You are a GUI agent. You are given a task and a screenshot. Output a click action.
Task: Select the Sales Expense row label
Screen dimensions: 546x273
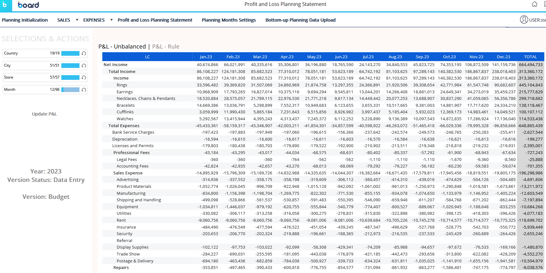point(128,173)
